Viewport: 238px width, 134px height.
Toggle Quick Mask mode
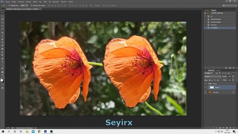coord(2,85)
